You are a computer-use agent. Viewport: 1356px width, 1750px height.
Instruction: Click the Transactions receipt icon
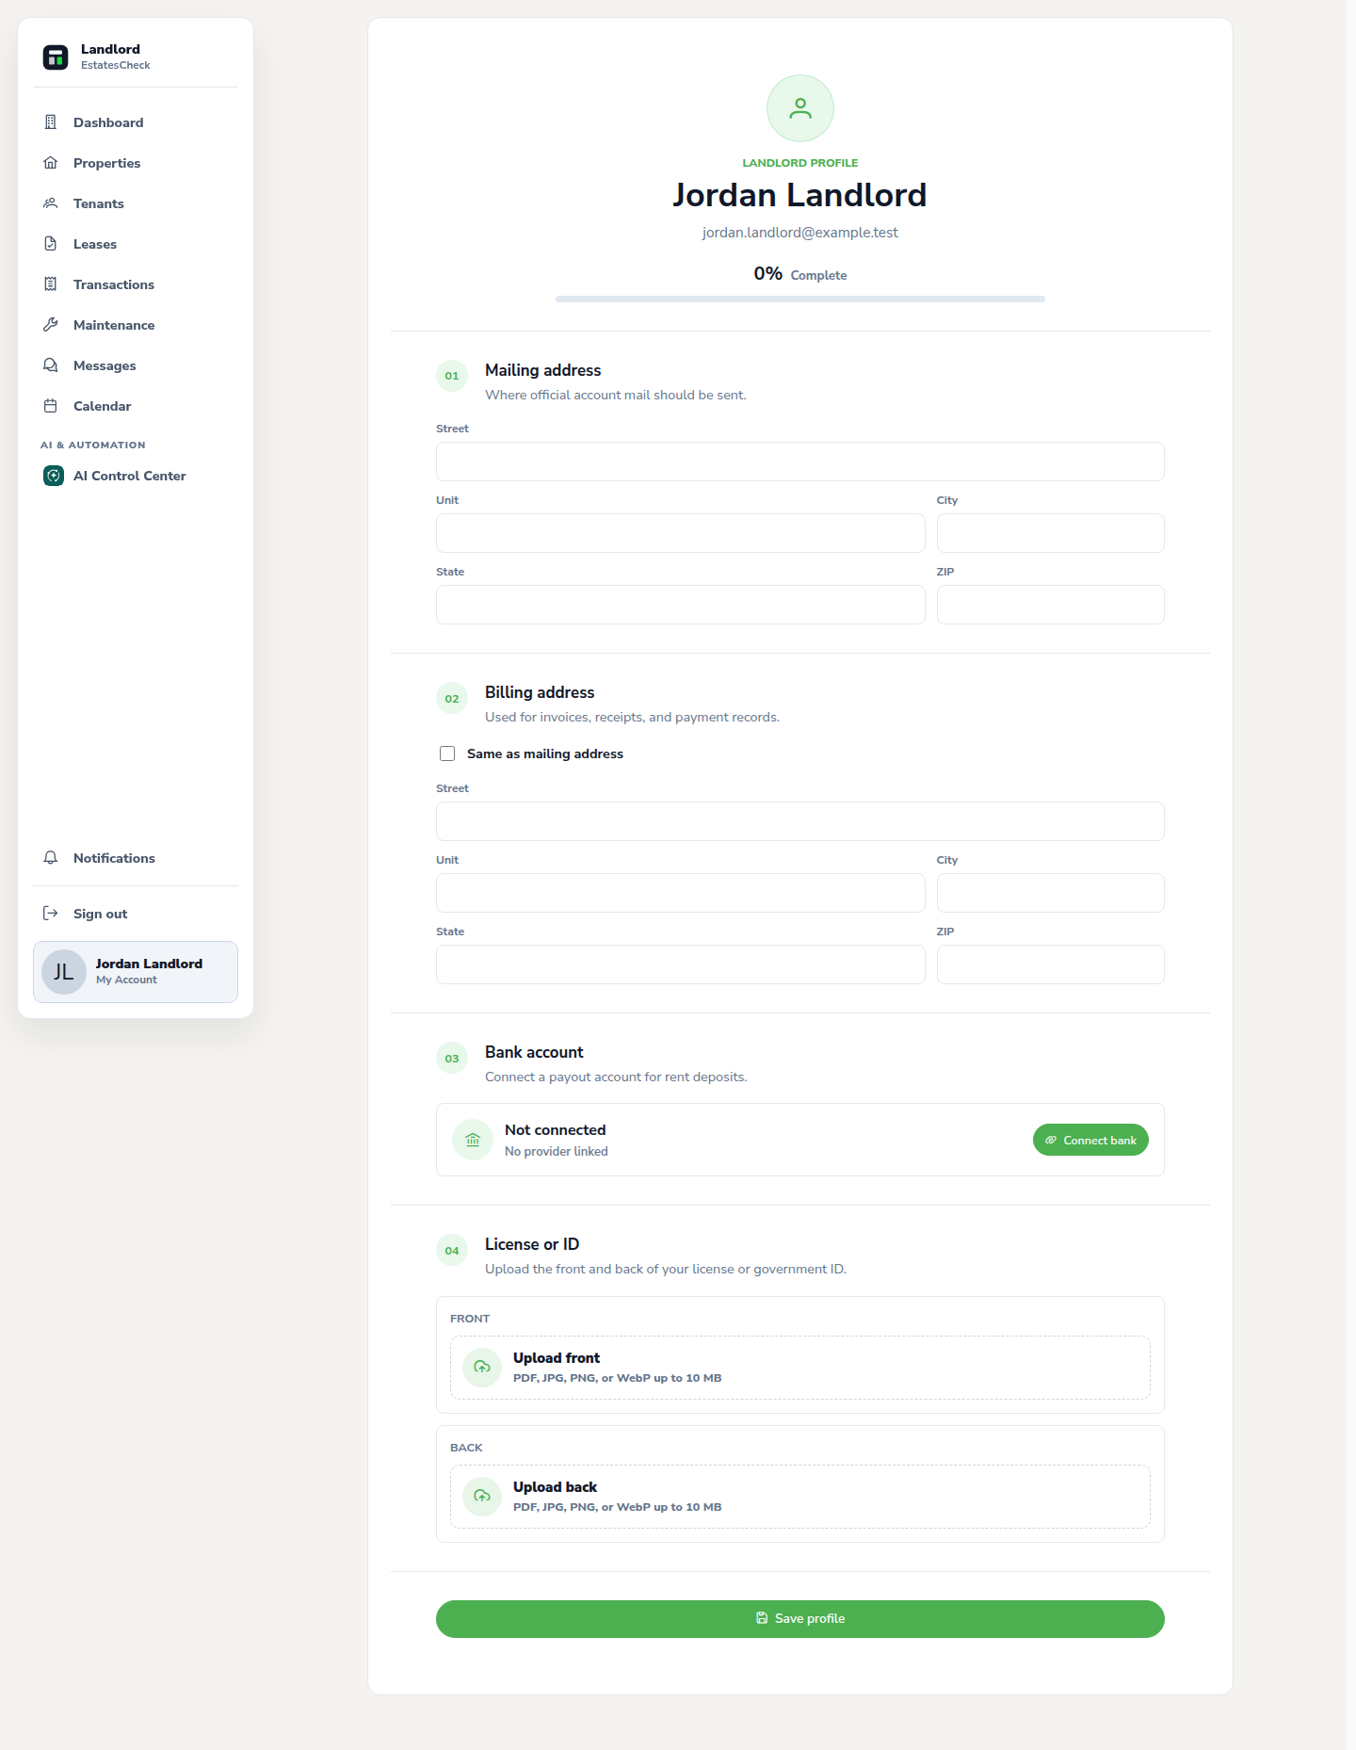[x=51, y=284]
